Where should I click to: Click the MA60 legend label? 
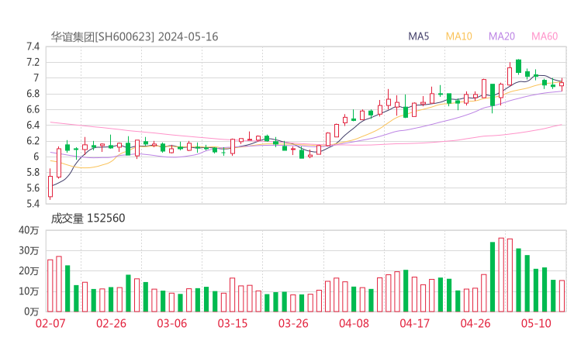pos(545,36)
